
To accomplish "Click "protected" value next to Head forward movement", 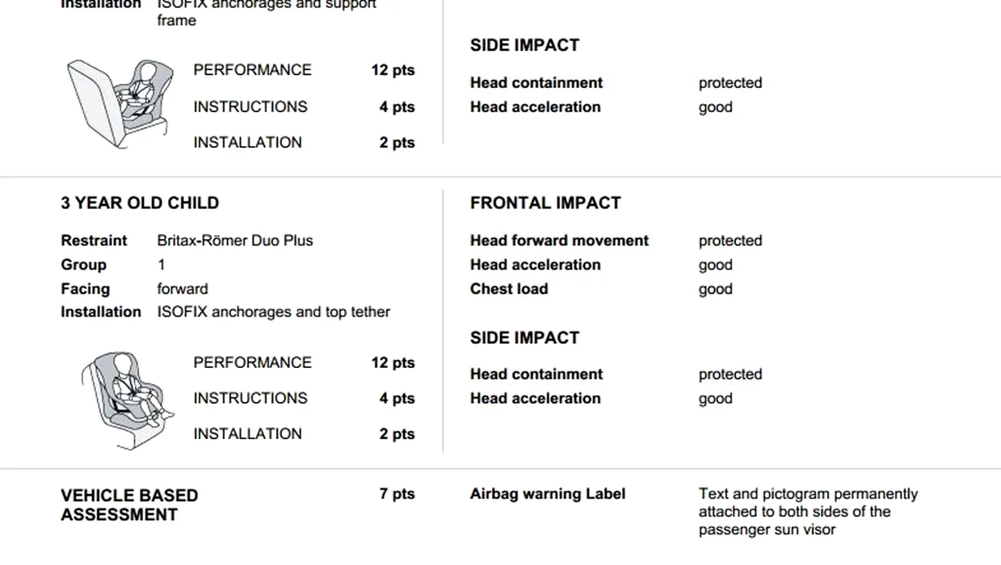I will point(730,241).
